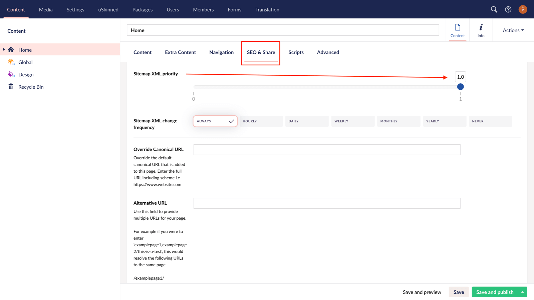
Task: Click inside the Override Canonical URL field
Action: [327, 149]
